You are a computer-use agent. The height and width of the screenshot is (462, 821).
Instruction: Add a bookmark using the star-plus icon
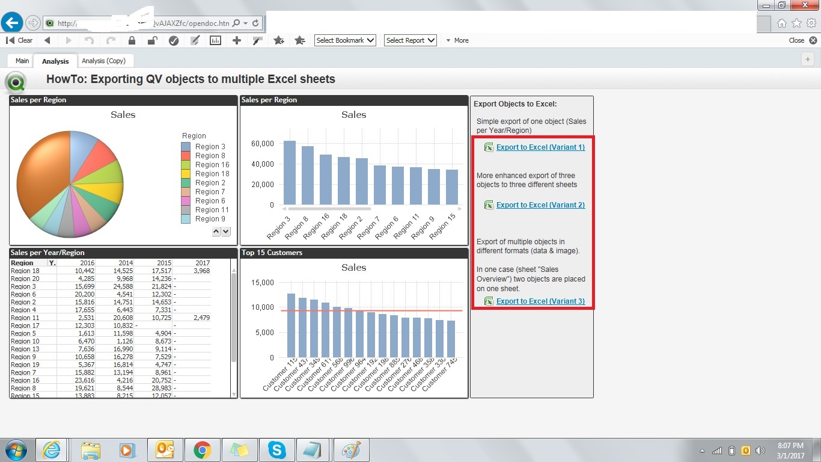tap(279, 40)
